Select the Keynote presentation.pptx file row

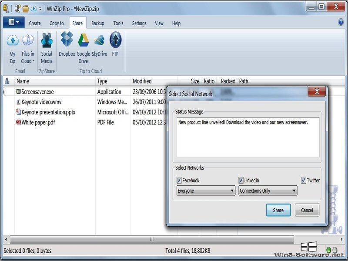click(x=85, y=112)
